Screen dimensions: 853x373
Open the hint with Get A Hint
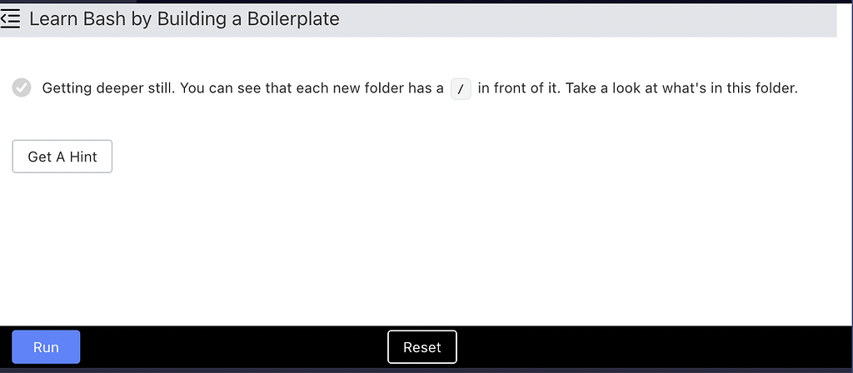[62, 157]
